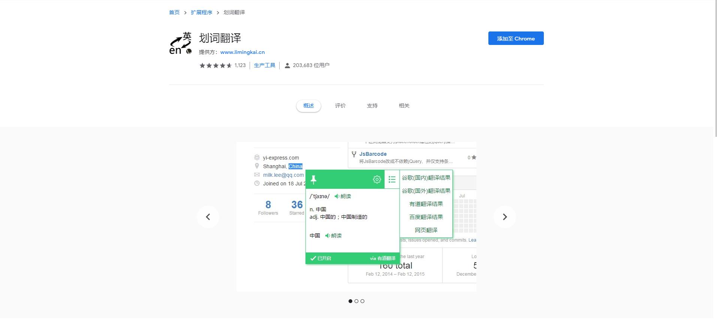
Task: Click the extension screenshot image
Action: [356, 216]
